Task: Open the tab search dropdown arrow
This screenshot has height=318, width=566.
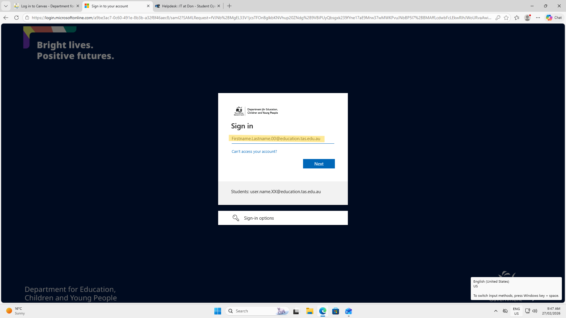Action: click(6, 6)
